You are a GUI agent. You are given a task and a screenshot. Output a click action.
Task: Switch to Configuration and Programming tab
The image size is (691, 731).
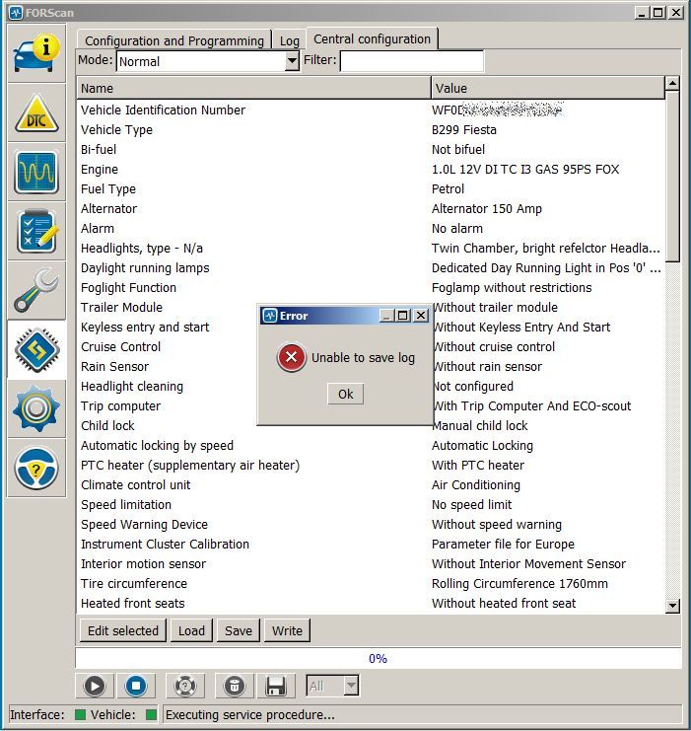(x=174, y=40)
